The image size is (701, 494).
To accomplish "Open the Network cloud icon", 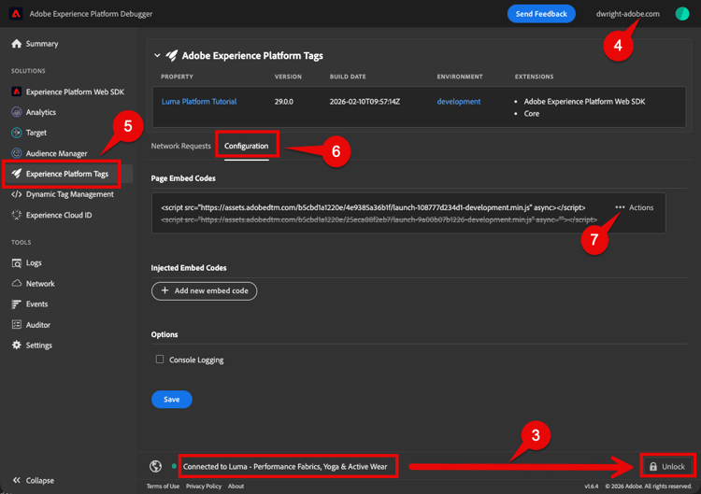I will (17, 283).
